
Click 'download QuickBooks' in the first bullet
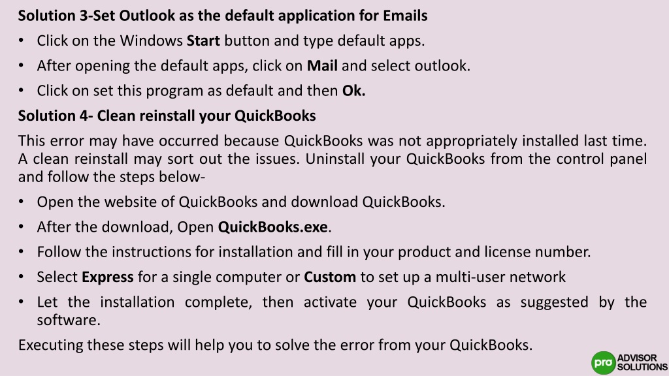coord(368,202)
